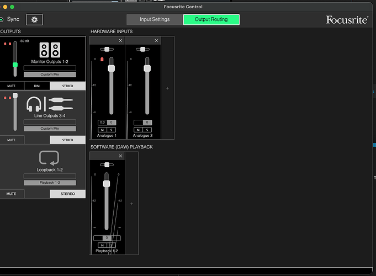Click the Analogue 2 volume fader handle

(x=147, y=68)
